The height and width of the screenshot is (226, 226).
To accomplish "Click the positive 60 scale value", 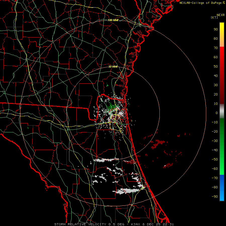I will tap(216, 57).
